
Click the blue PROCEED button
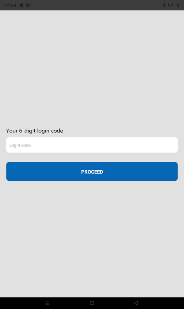[x=92, y=171]
